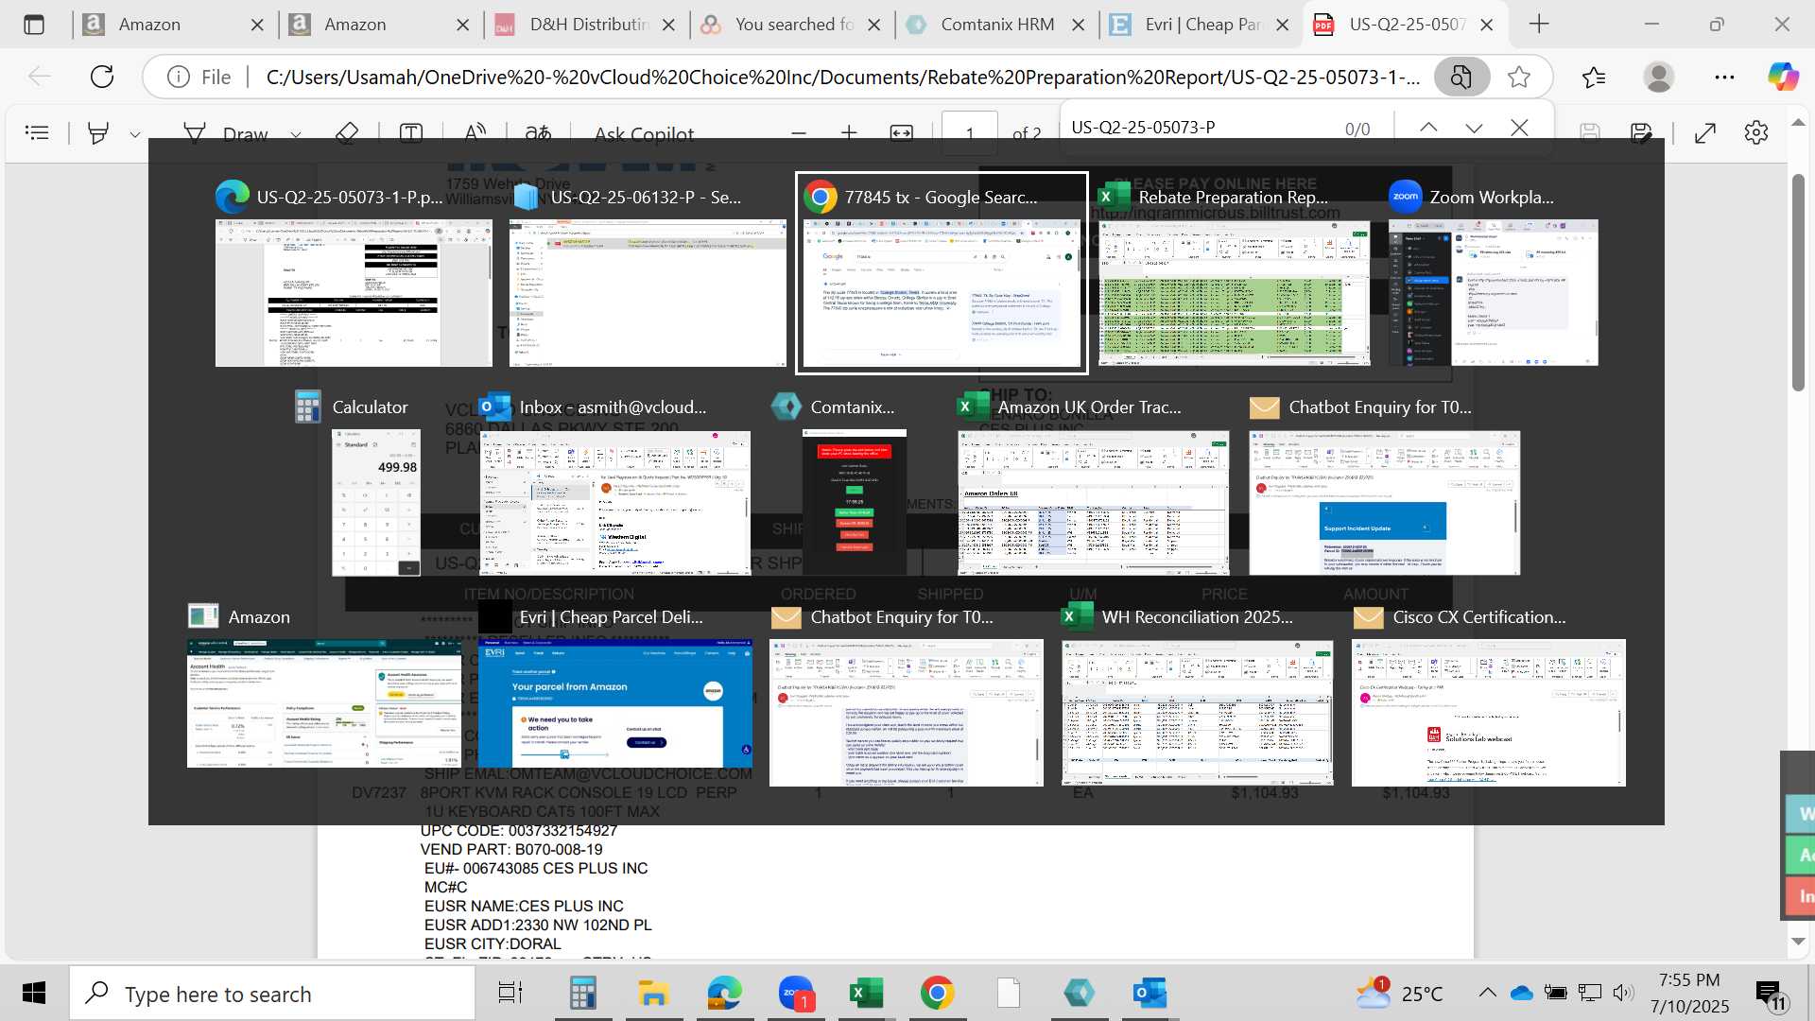Expand highlight tool options dropdown
Screen dimensions: 1815x1021
135,134
